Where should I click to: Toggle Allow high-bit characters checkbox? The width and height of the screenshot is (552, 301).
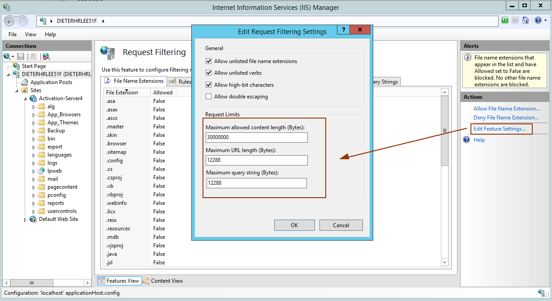(208, 85)
